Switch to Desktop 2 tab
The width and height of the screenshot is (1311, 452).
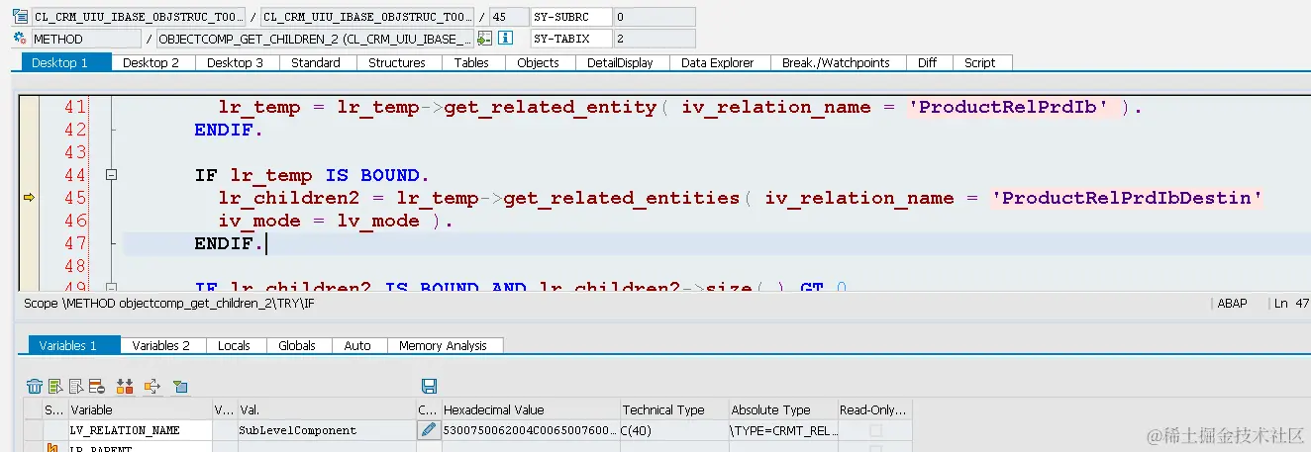click(x=151, y=62)
